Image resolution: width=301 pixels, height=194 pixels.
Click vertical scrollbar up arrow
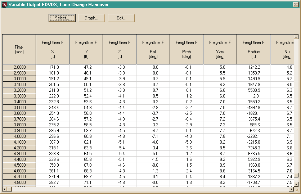(x=296, y=37)
